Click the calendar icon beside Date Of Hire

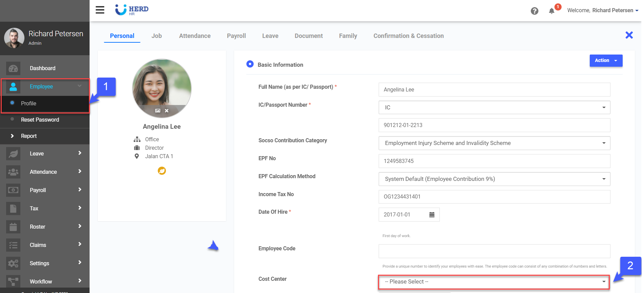[x=432, y=215]
